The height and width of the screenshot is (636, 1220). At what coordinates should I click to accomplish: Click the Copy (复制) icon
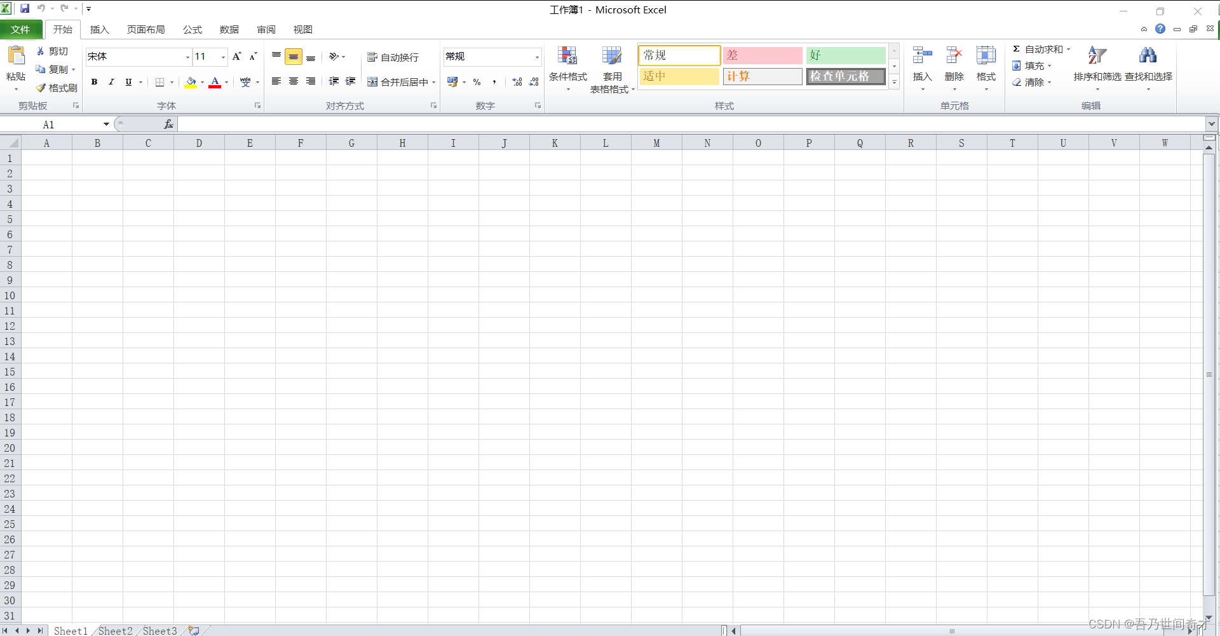pos(41,69)
